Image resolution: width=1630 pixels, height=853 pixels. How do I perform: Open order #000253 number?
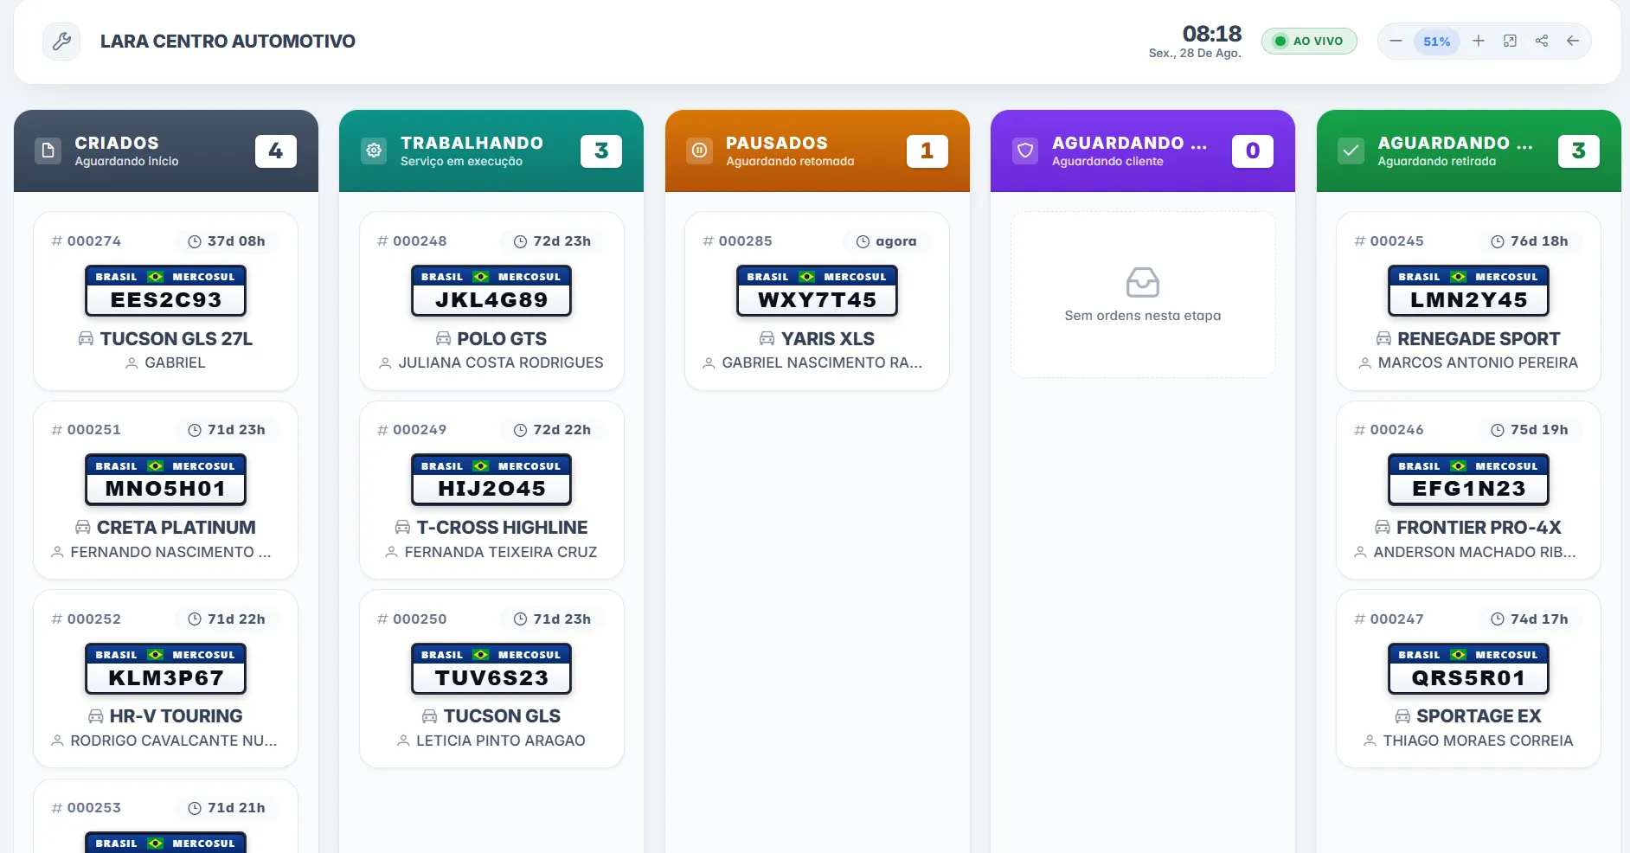tap(87, 808)
